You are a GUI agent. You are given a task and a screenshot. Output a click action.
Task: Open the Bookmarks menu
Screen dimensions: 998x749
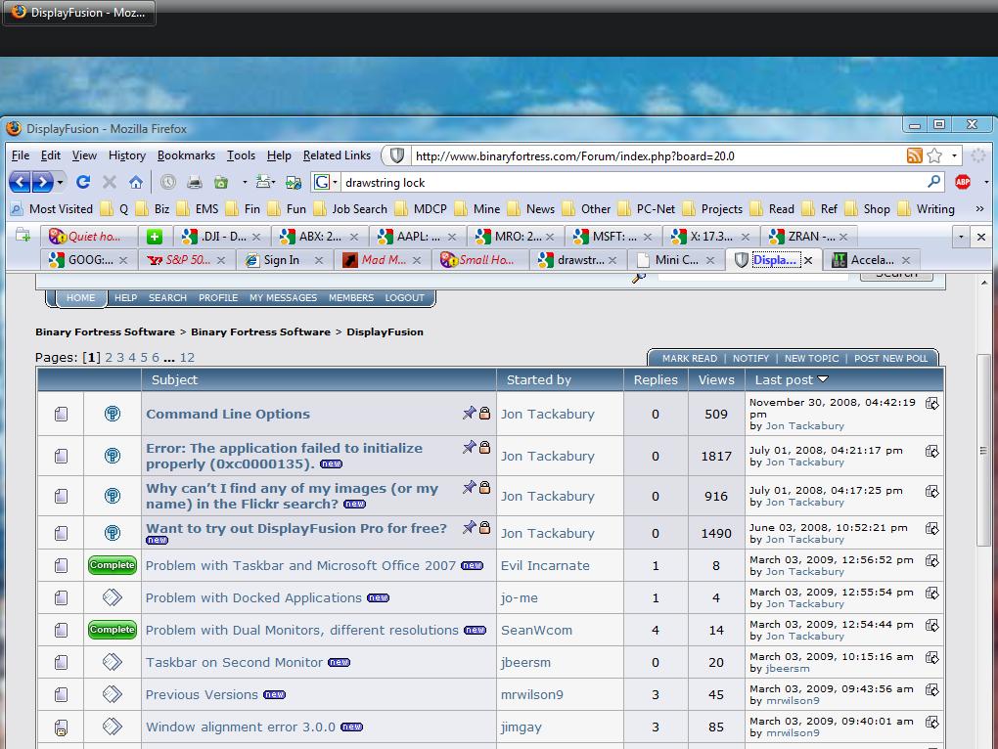(x=186, y=155)
